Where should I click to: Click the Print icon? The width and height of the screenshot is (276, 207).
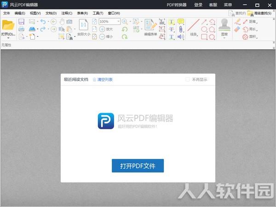pyautogui.click(x=21, y=29)
